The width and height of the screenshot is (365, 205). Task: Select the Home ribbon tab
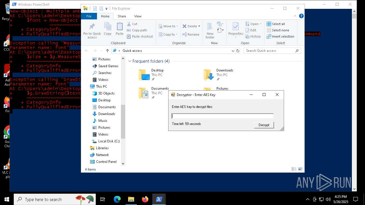pos(105,16)
